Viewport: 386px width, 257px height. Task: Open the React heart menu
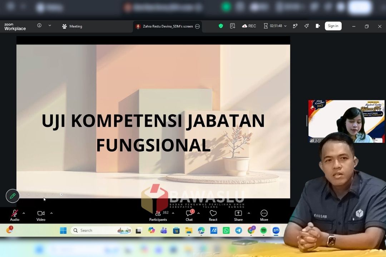(213, 216)
